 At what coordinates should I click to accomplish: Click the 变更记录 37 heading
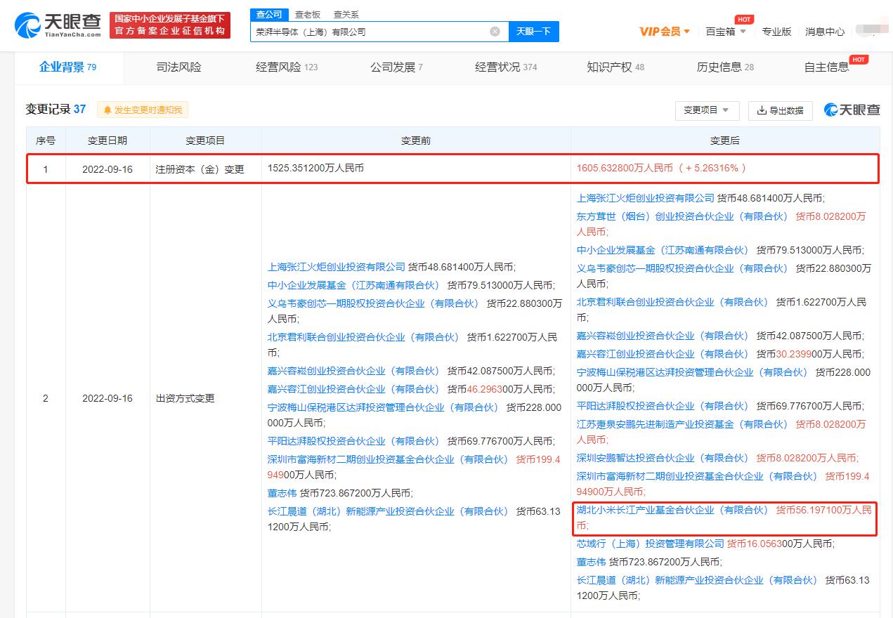tap(56, 109)
